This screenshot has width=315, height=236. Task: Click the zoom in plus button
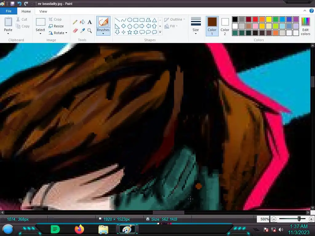click(311, 219)
